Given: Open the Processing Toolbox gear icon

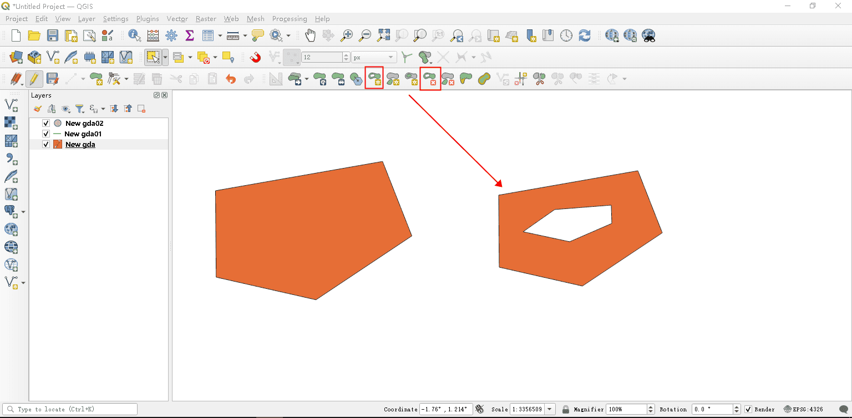Looking at the screenshot, I should point(171,35).
